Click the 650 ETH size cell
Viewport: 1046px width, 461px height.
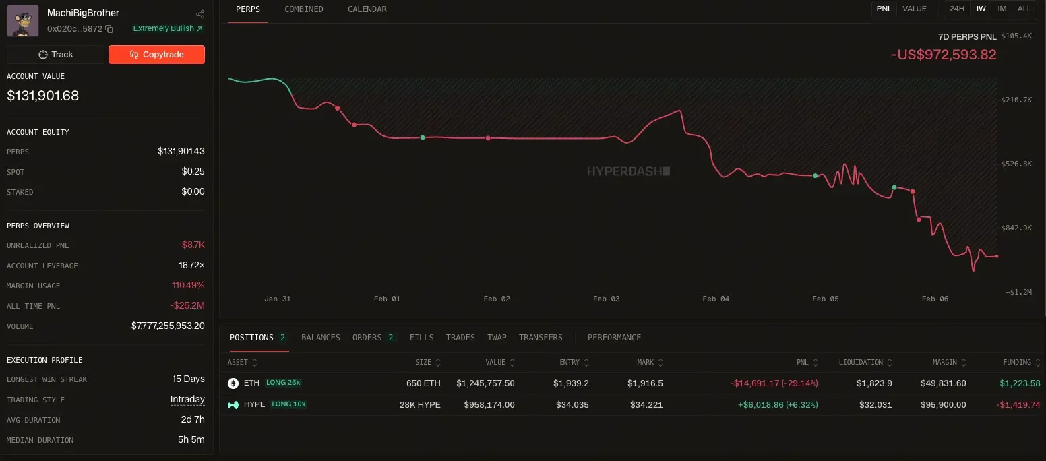tap(423, 383)
